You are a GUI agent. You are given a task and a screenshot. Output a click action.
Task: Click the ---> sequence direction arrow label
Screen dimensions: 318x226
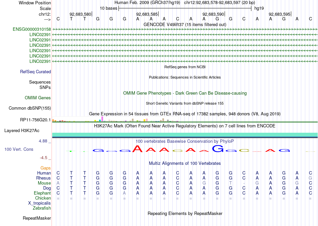[x=48, y=19]
